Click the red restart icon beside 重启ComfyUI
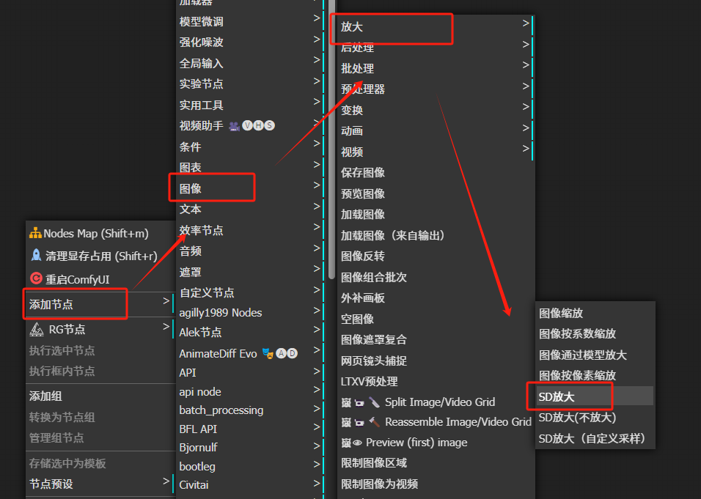 (36, 278)
